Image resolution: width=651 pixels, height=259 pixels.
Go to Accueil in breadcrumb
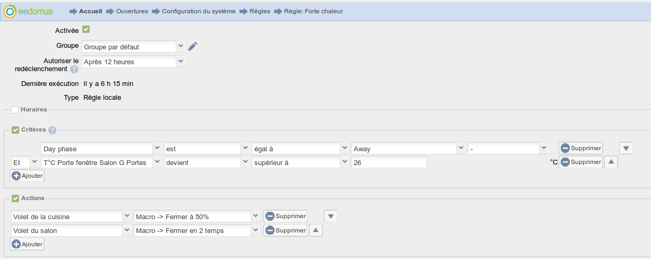coord(90,11)
